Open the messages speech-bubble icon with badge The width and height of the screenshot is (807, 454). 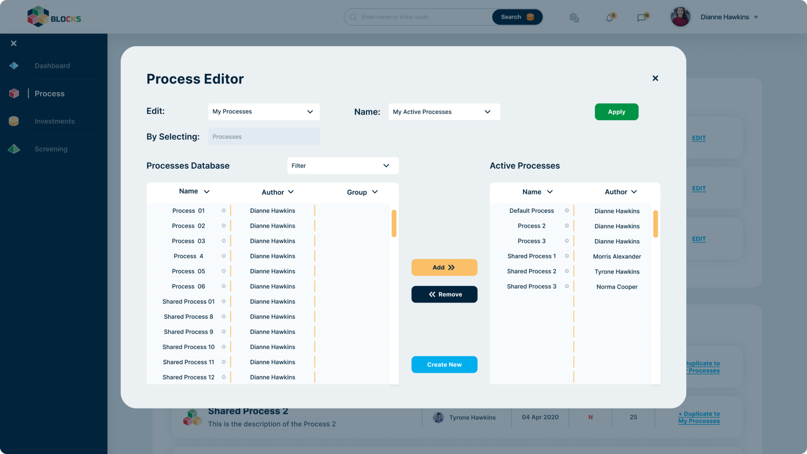642,18
